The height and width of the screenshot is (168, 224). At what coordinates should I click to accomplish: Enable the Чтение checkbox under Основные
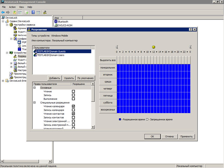pyautogui.click(x=73, y=91)
